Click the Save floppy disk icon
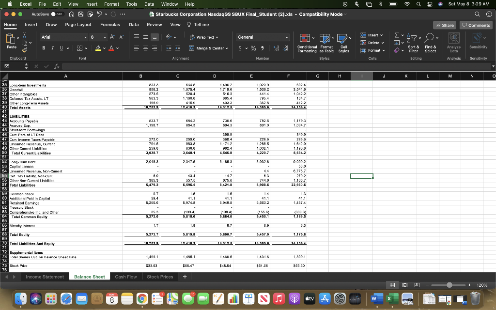 [81, 14]
